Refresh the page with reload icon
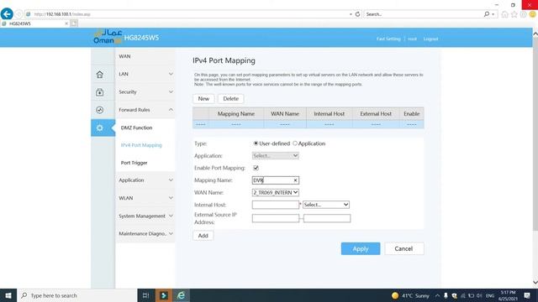 (x=357, y=14)
